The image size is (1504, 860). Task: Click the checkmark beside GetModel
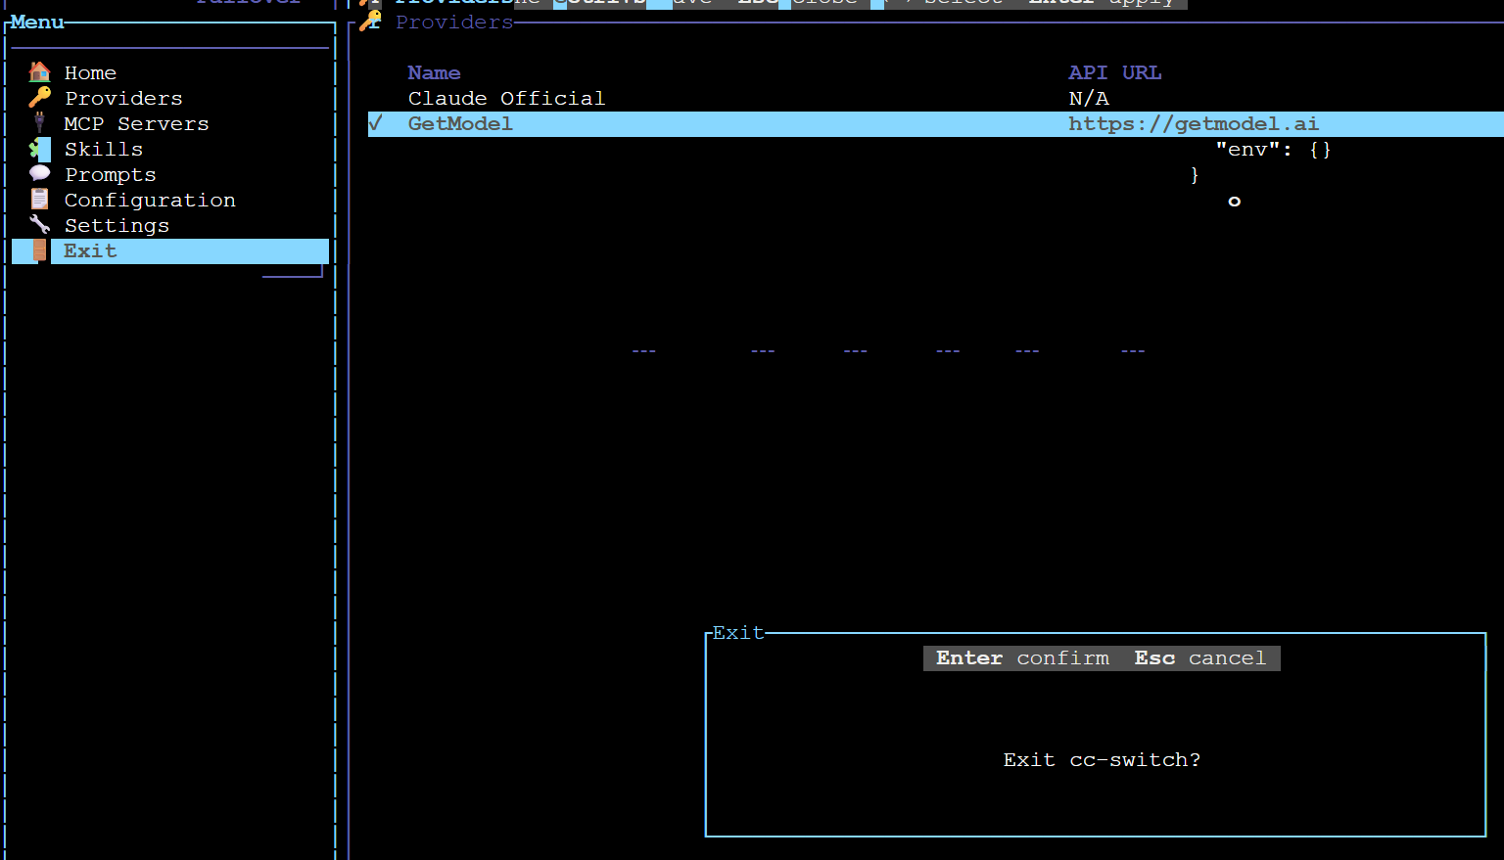pyautogui.click(x=375, y=123)
